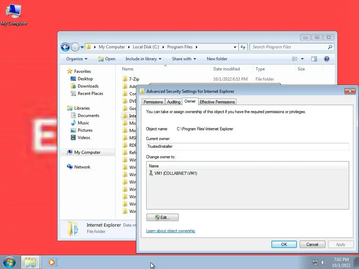This screenshot has height=269, width=359.
Task: Click the volume speaker tray icon
Action: (323, 262)
